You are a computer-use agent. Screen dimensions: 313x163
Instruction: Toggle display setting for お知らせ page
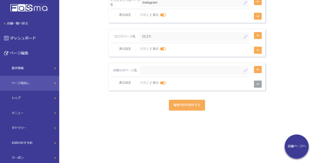pyautogui.click(x=163, y=83)
